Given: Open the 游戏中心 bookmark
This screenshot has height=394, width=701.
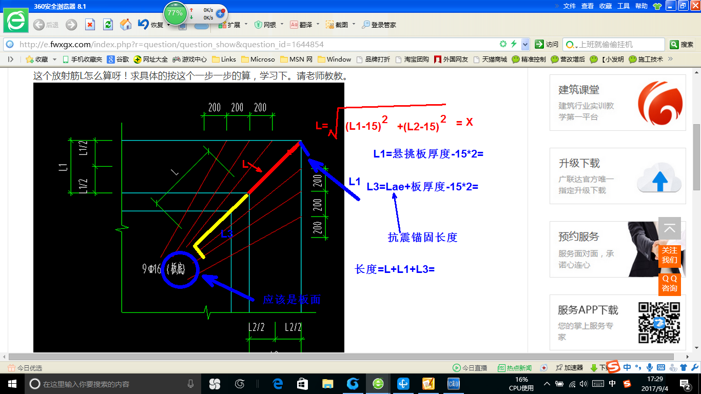Looking at the screenshot, I should (x=190, y=59).
